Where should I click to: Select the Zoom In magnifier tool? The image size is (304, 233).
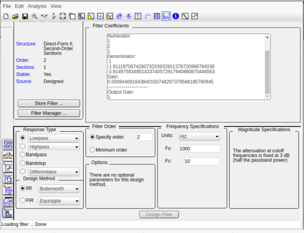point(35,16)
